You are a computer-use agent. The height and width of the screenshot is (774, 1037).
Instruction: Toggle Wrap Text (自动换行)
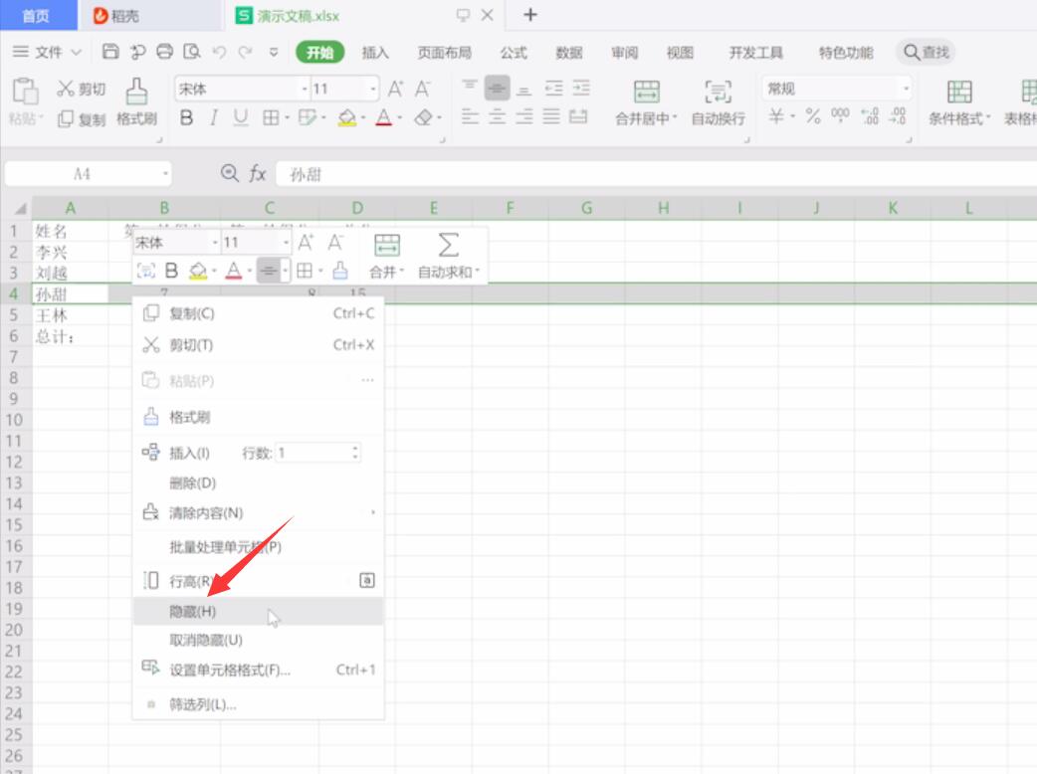click(719, 102)
